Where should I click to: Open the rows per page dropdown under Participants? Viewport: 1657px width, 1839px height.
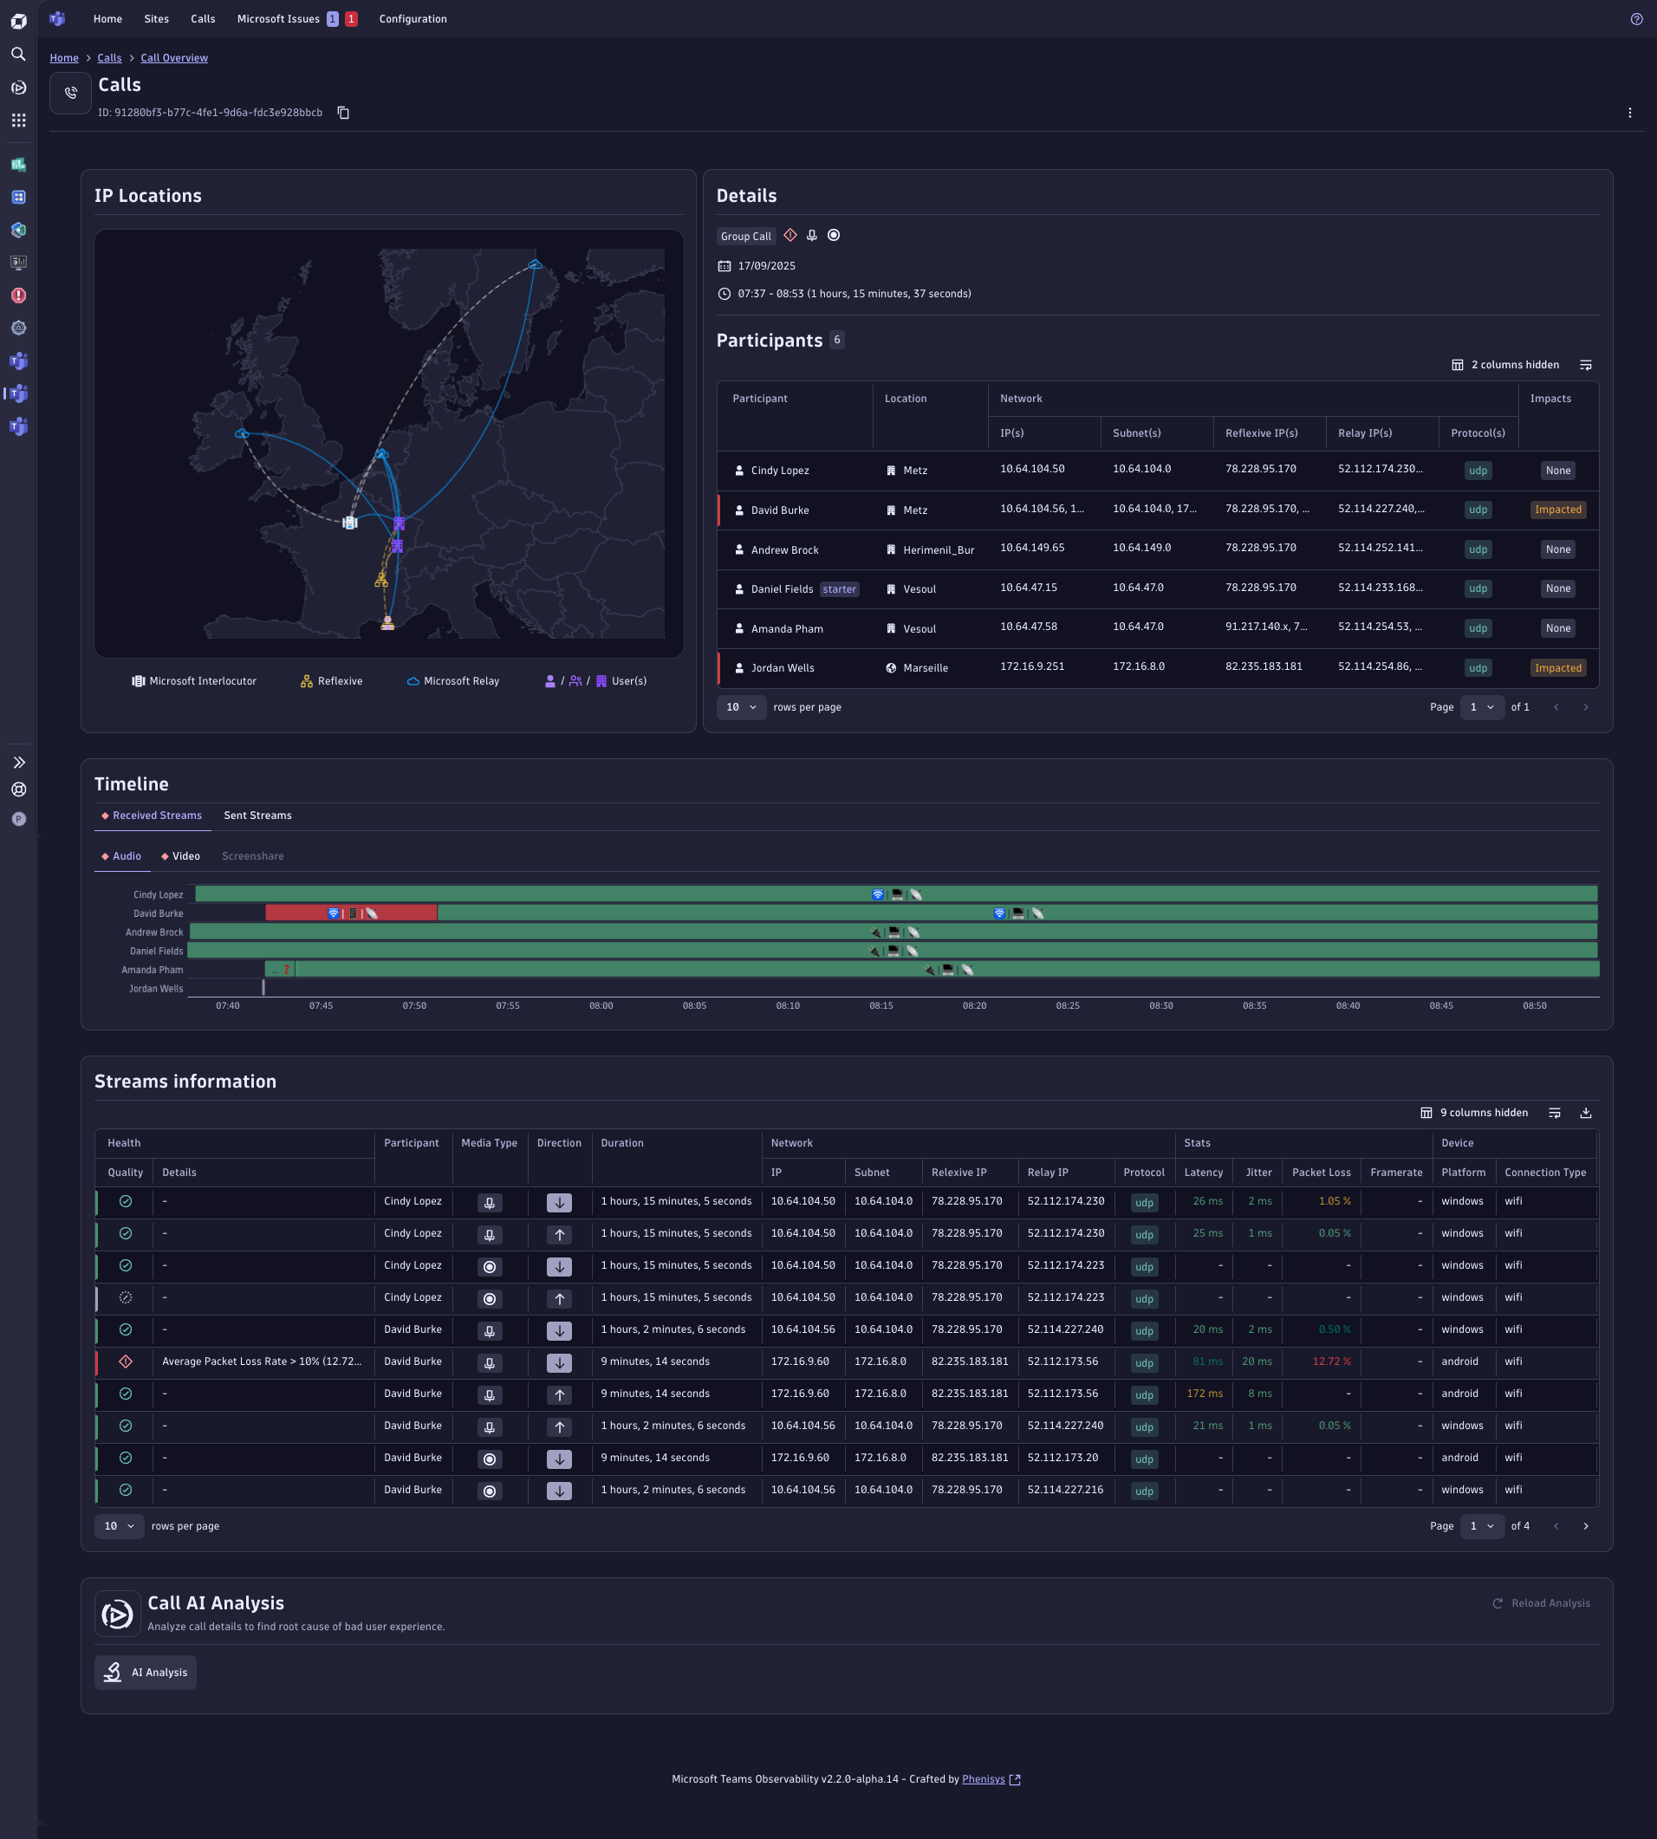coord(741,707)
